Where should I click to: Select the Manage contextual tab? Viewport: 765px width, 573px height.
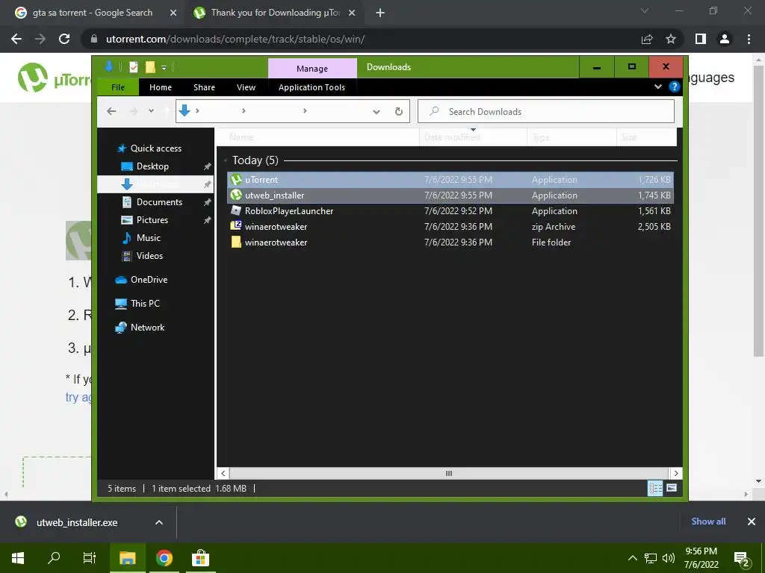pyautogui.click(x=312, y=69)
